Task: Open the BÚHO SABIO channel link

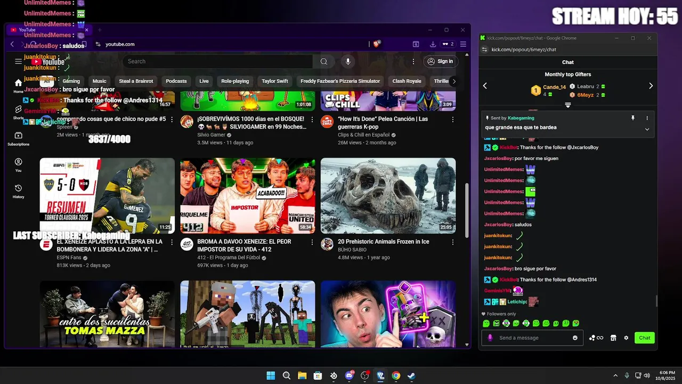Action: click(x=352, y=250)
